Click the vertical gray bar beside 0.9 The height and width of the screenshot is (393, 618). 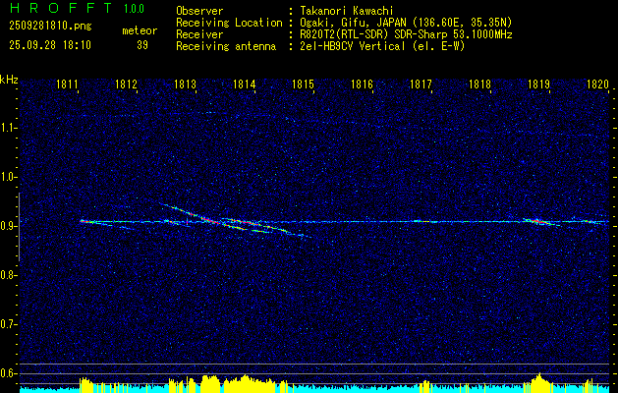click(x=20, y=227)
